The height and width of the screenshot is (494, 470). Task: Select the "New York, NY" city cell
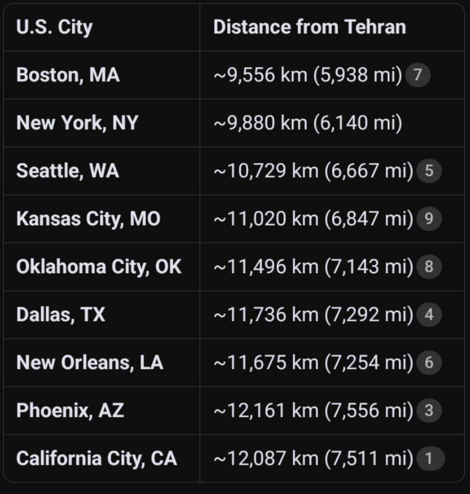pyautogui.click(x=77, y=123)
